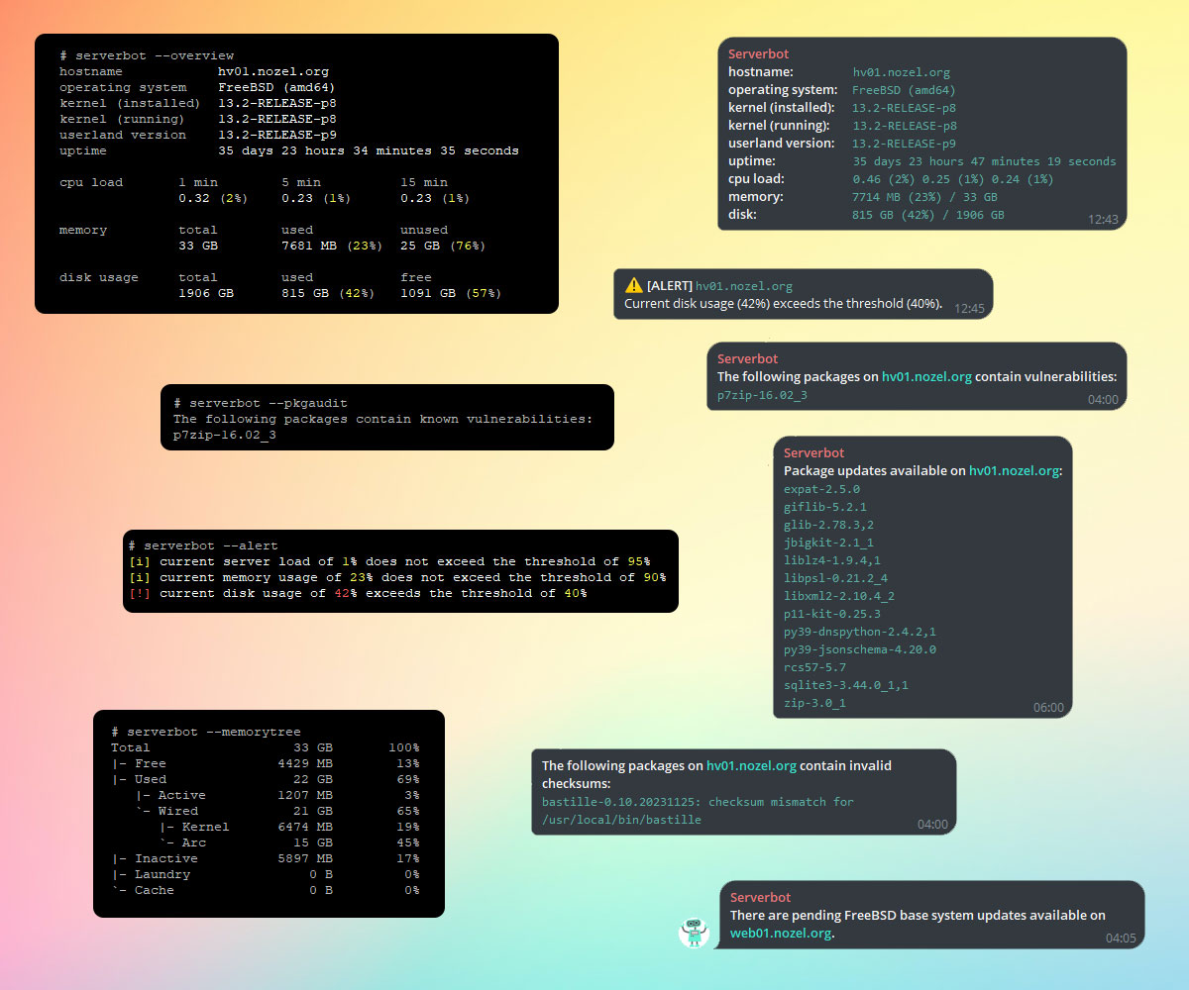Image resolution: width=1189 pixels, height=990 pixels.
Task: Select rcs57-5.7 package entry
Action: click(814, 667)
